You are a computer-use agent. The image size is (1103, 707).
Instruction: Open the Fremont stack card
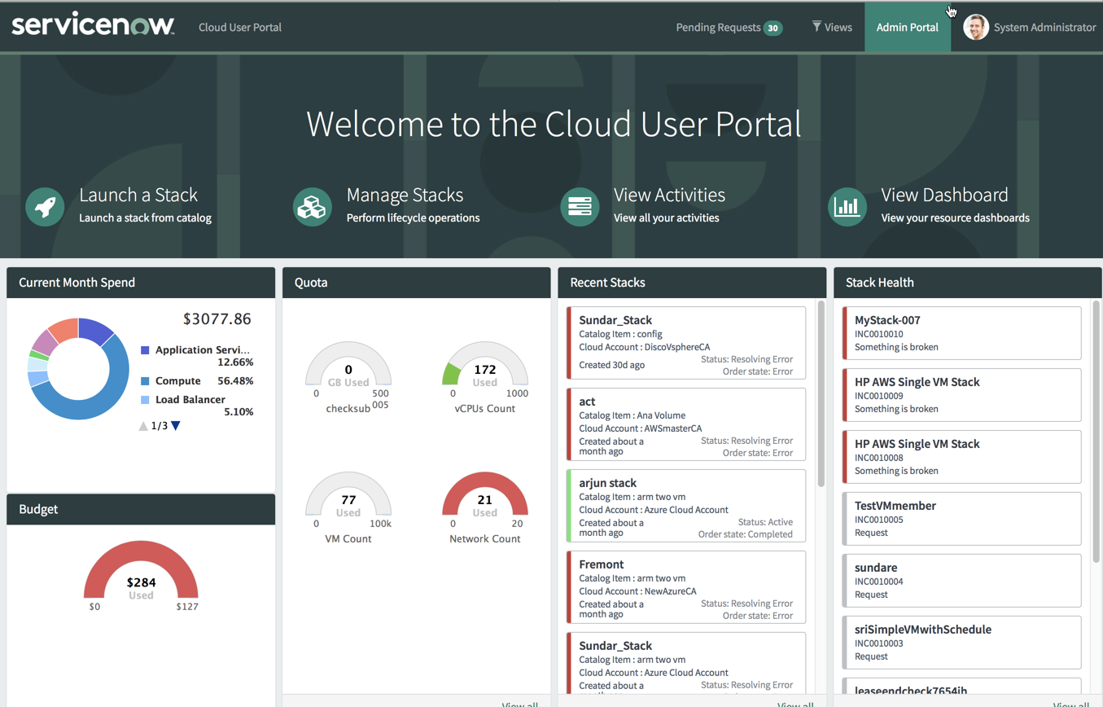pyautogui.click(x=686, y=587)
